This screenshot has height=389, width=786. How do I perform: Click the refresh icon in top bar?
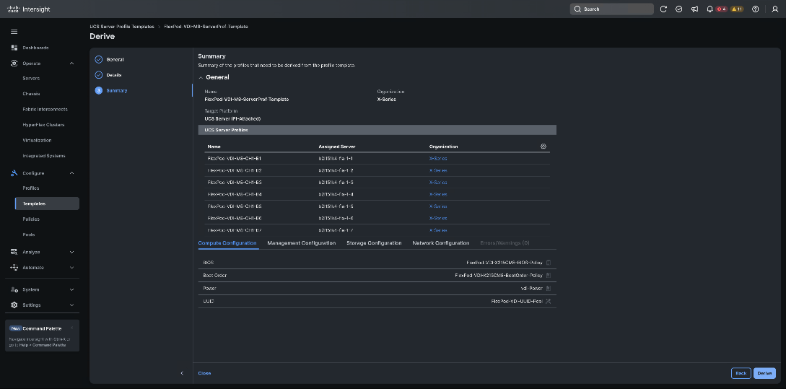coord(663,9)
